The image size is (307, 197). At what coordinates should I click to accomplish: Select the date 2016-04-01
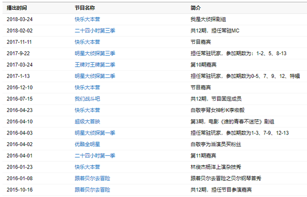click(20, 156)
